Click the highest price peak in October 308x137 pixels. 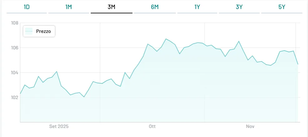click(166, 39)
